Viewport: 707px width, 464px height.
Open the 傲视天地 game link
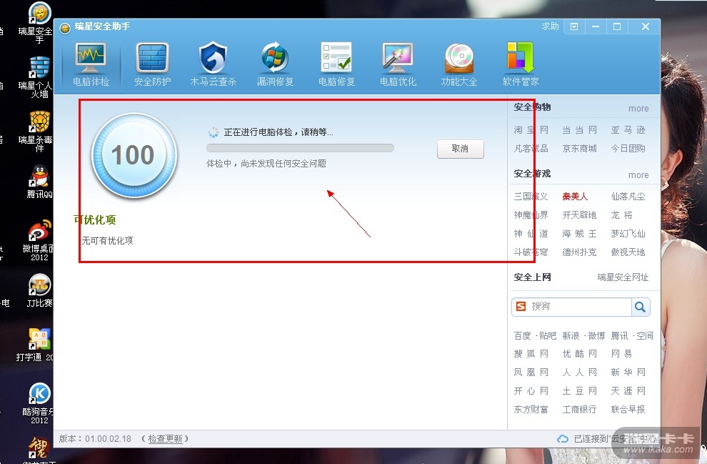point(628,252)
